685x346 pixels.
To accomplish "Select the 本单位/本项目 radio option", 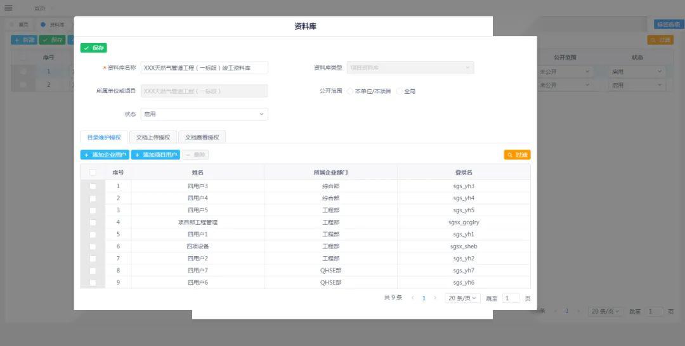I will pos(351,91).
